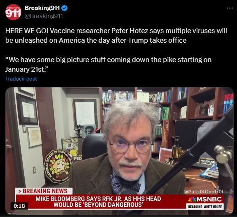Click the Mike Bloomberg headline chyron
237x217 pixels.
coord(98,202)
